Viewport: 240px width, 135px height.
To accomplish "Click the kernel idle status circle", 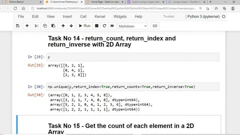I will tap(223, 16).
